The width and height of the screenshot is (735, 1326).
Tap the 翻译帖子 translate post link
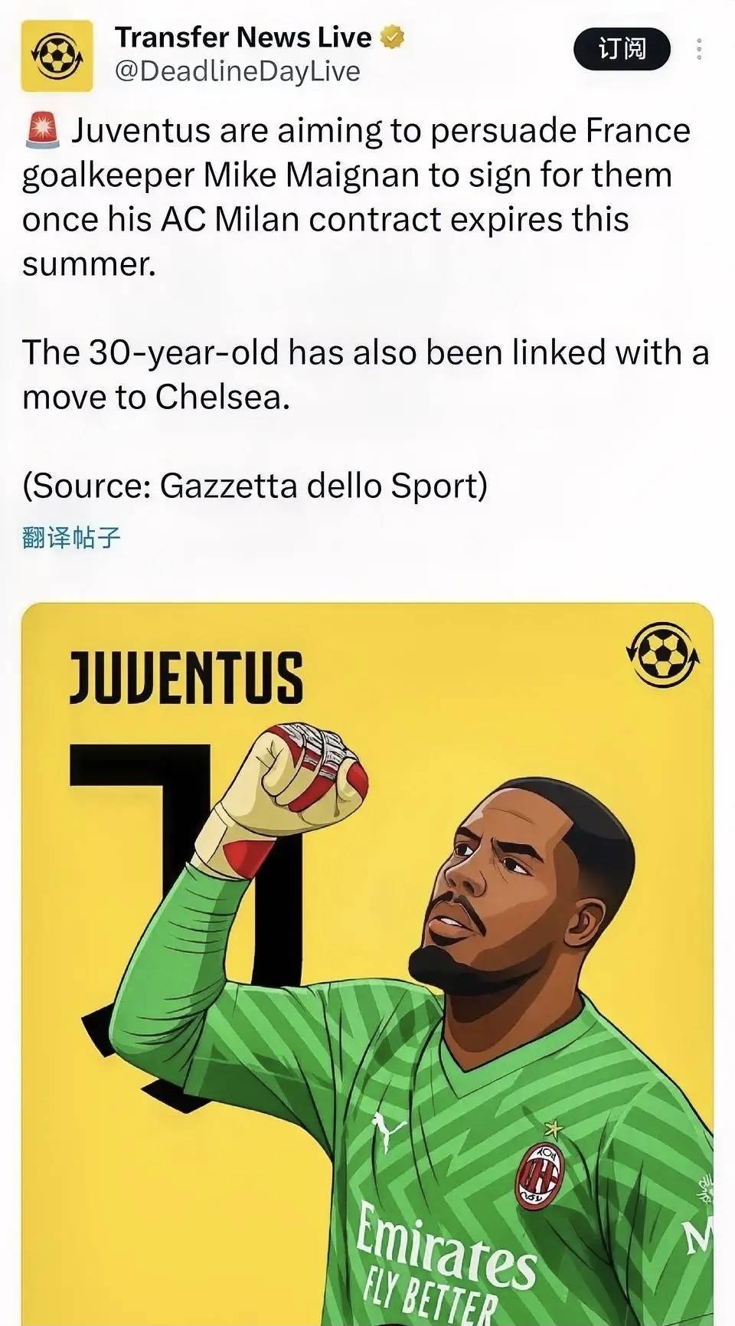pos(71,538)
